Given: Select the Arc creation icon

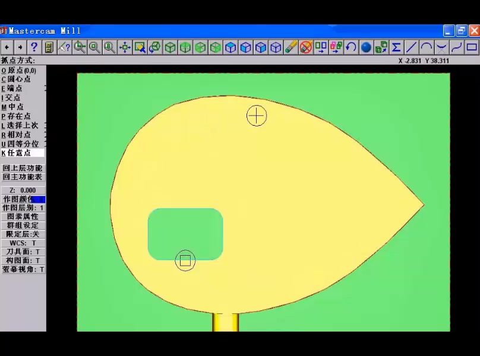Looking at the screenshot, I should [x=425, y=47].
